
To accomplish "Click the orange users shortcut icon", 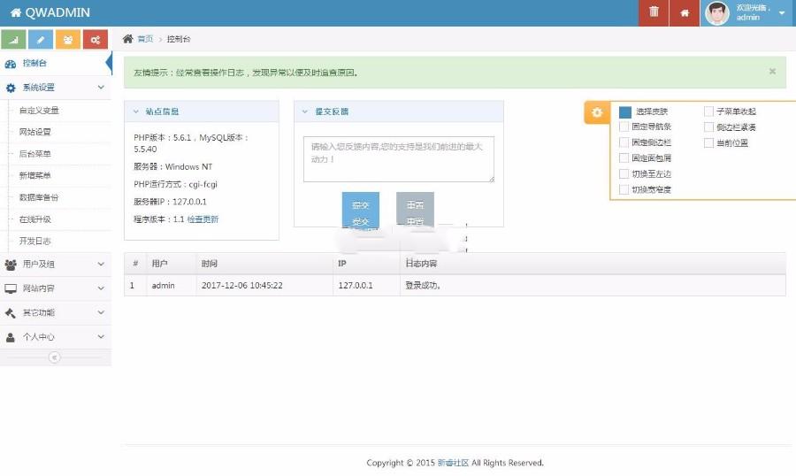I will (68, 40).
